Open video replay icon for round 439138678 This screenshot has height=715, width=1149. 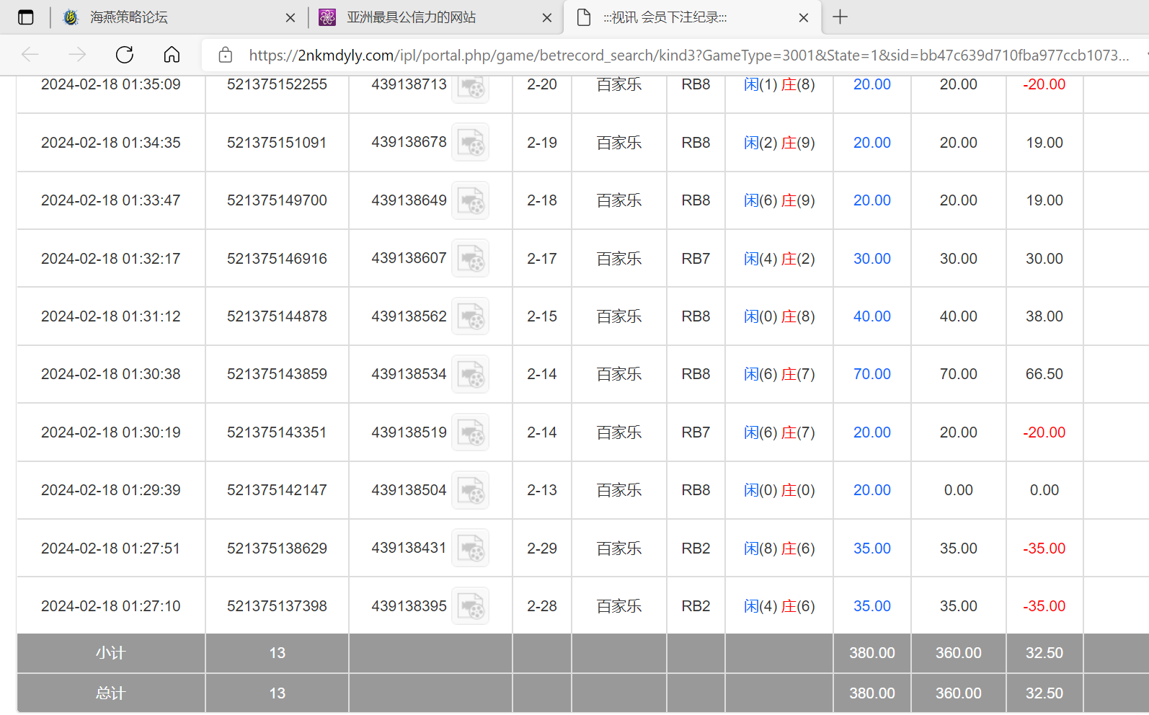coord(470,142)
